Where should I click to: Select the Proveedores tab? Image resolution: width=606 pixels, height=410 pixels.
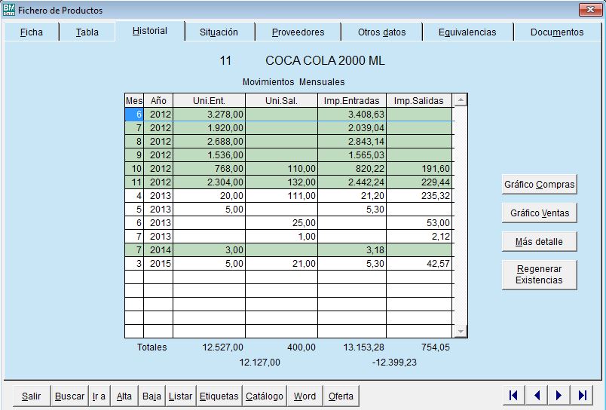pos(298,32)
